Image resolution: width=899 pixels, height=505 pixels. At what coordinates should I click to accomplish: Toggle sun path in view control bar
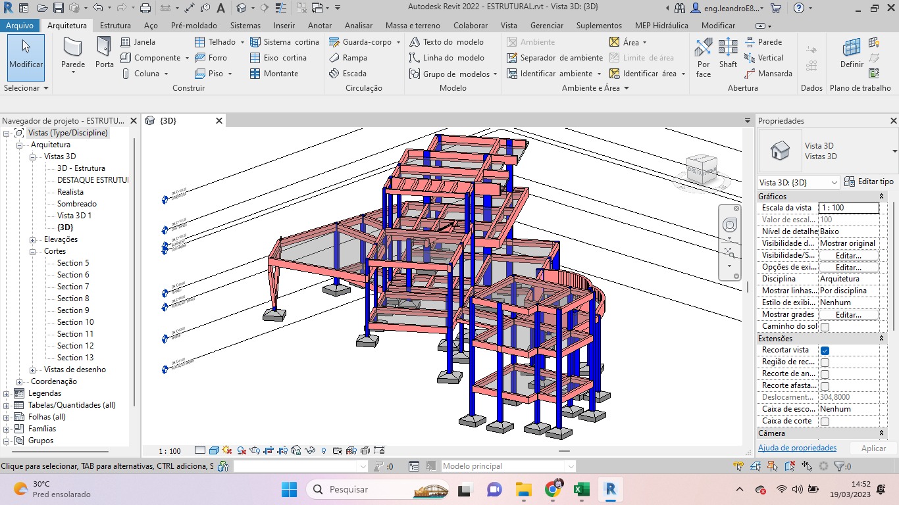click(x=227, y=450)
